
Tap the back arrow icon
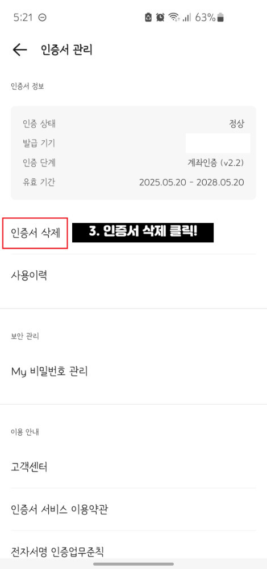[19, 50]
